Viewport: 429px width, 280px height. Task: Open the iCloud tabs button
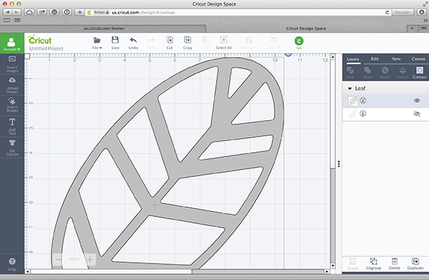click(29, 12)
